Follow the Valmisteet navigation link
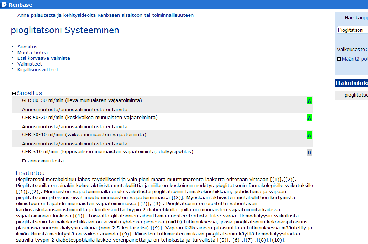 click(30, 64)
